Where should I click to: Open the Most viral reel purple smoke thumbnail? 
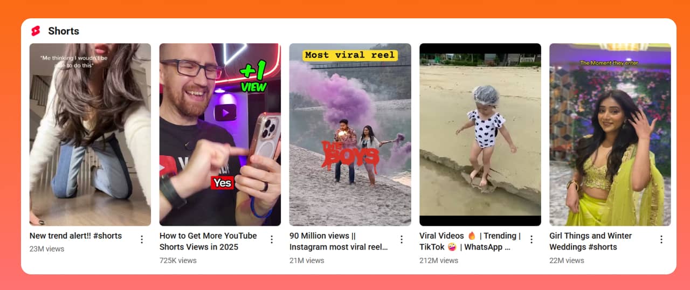coord(350,134)
